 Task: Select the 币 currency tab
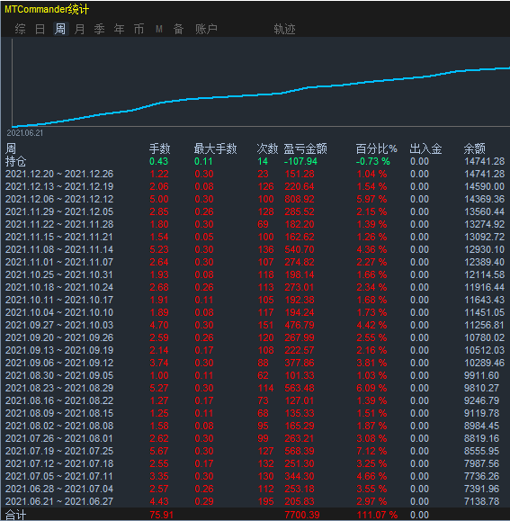pos(139,29)
